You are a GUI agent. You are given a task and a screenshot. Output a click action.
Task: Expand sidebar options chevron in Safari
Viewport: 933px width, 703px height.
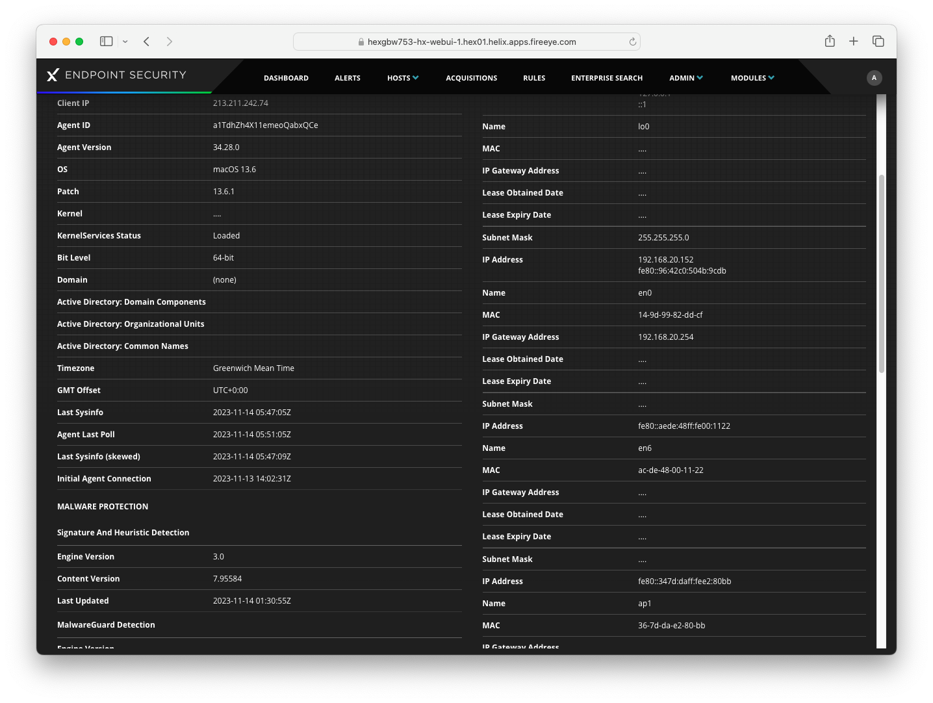(x=125, y=42)
